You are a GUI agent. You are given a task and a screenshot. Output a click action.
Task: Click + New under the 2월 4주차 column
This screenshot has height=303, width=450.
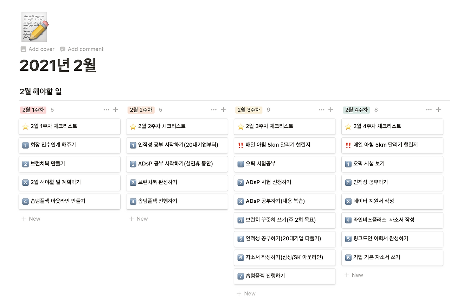(353, 274)
